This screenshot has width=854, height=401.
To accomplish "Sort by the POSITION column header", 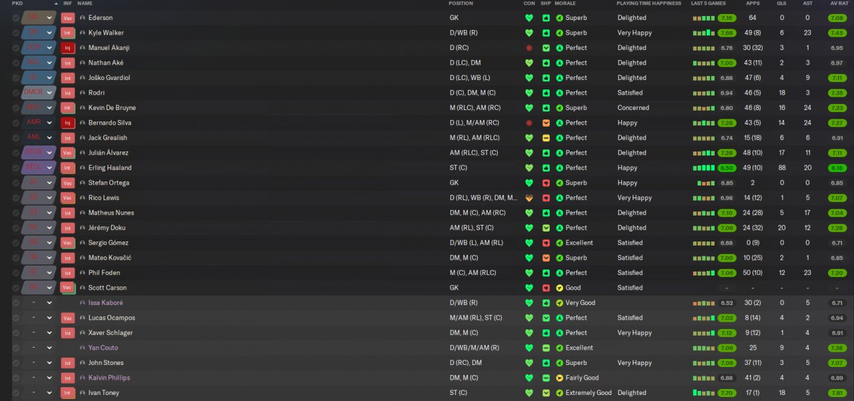I will click(x=461, y=3).
